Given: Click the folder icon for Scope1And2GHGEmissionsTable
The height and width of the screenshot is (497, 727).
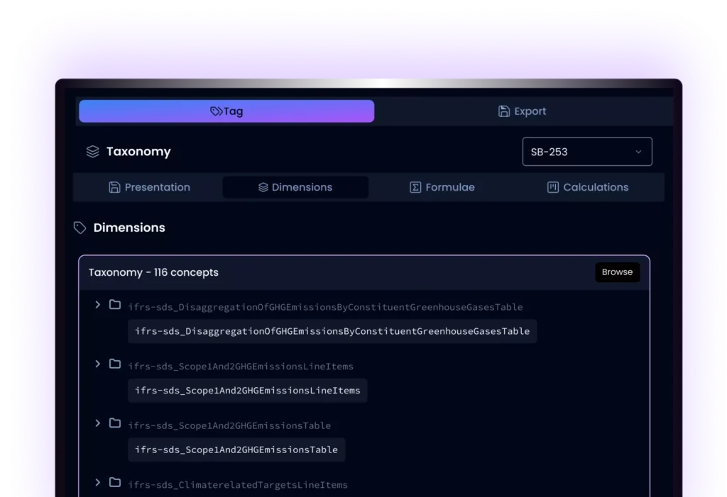Looking at the screenshot, I should coord(114,423).
